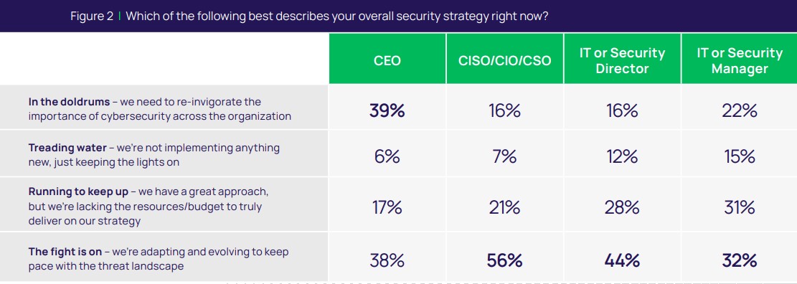Select the Manager 31% running to keep up cell
Screen dimensions: 797x284
tap(740, 208)
